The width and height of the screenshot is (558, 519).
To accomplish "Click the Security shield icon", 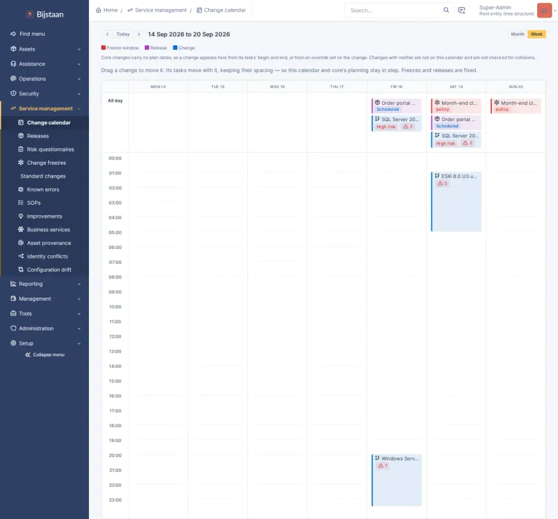I will pos(13,93).
